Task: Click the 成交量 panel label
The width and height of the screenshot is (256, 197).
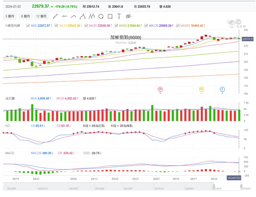Action: coord(10,98)
